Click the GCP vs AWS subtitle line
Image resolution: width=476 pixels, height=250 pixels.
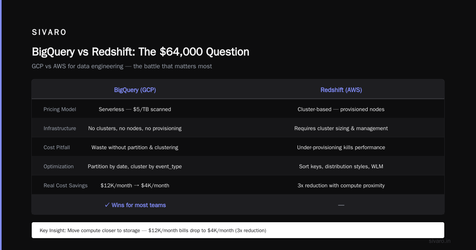(122, 66)
